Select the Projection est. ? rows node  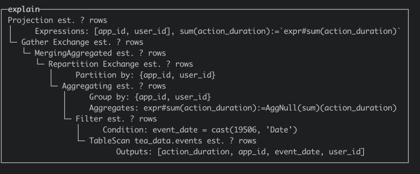[57, 20]
